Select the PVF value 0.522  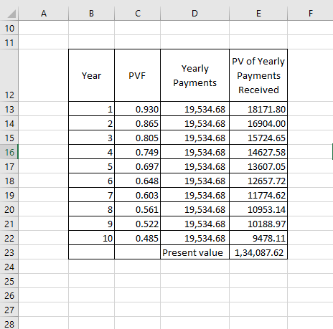click(x=137, y=224)
